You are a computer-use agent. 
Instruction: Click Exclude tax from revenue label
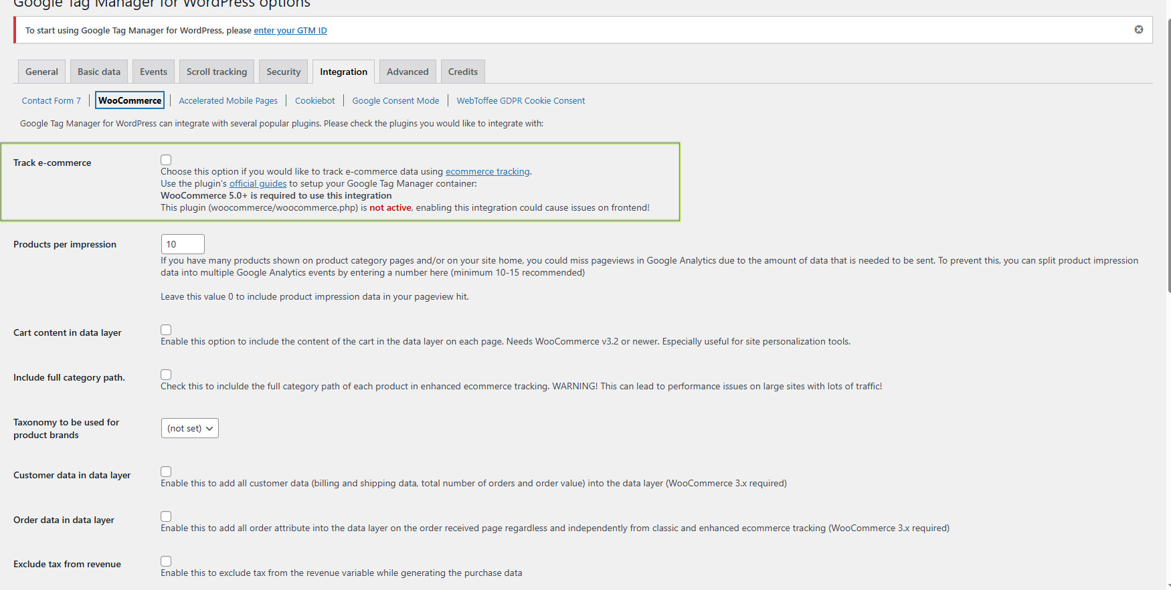(67, 564)
